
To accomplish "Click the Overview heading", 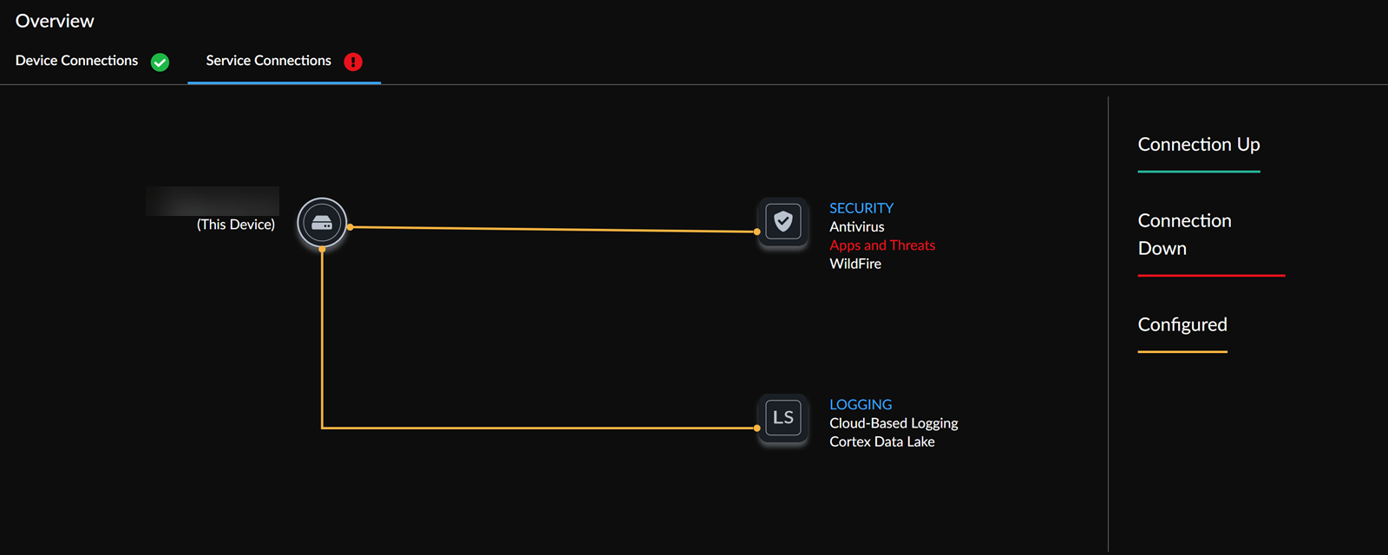I will (55, 21).
